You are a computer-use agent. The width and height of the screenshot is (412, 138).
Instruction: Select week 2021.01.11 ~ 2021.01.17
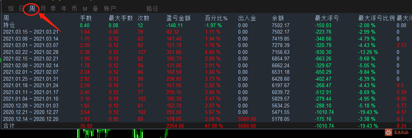tap(30, 92)
